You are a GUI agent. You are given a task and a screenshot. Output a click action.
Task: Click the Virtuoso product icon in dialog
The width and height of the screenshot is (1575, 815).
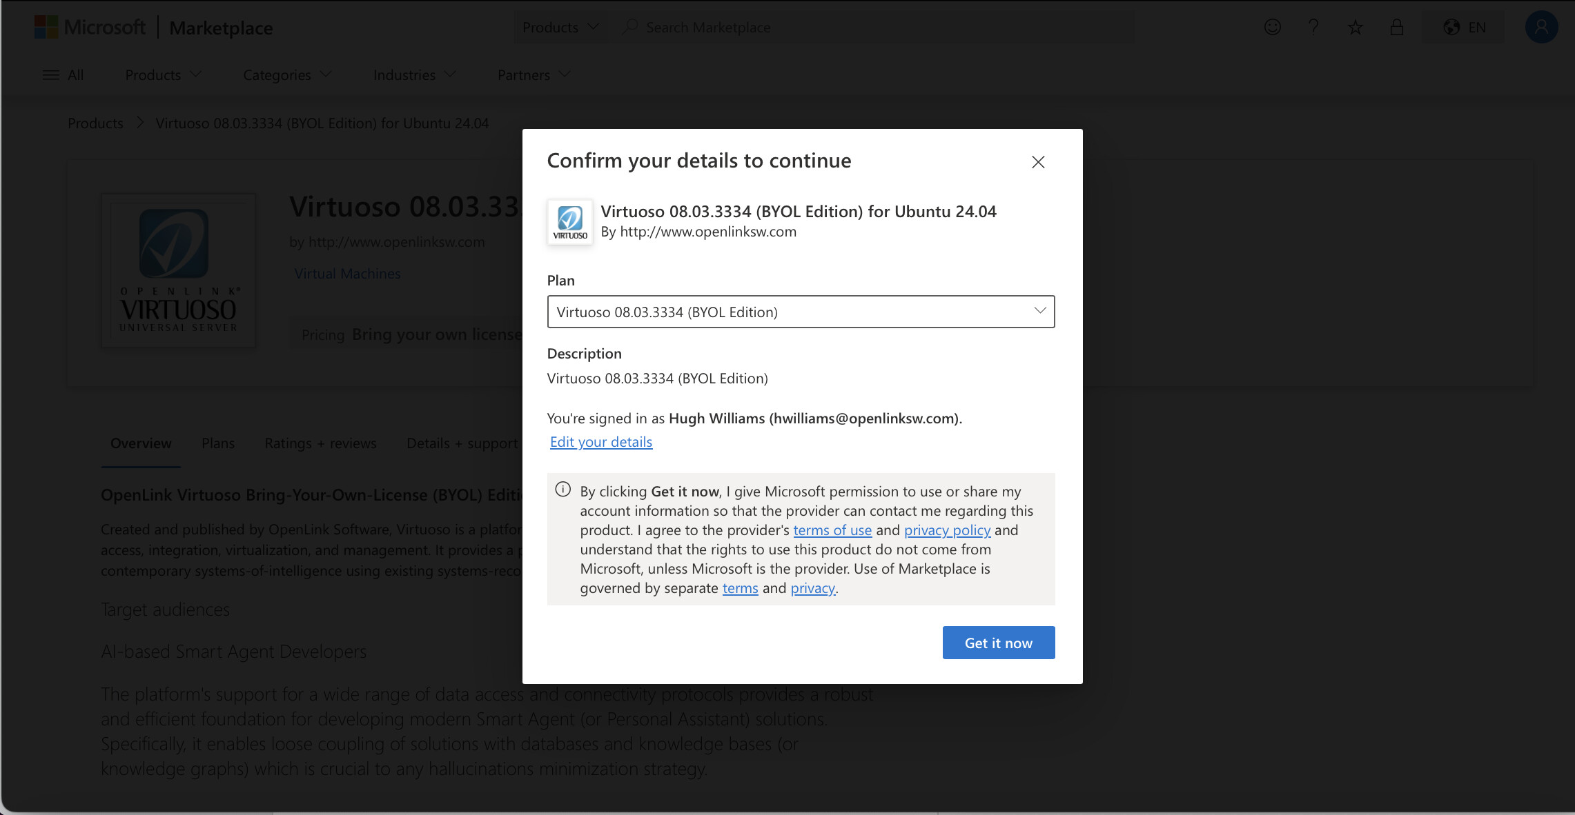[x=570, y=222]
